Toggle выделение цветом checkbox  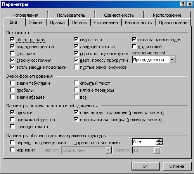coord(12,46)
